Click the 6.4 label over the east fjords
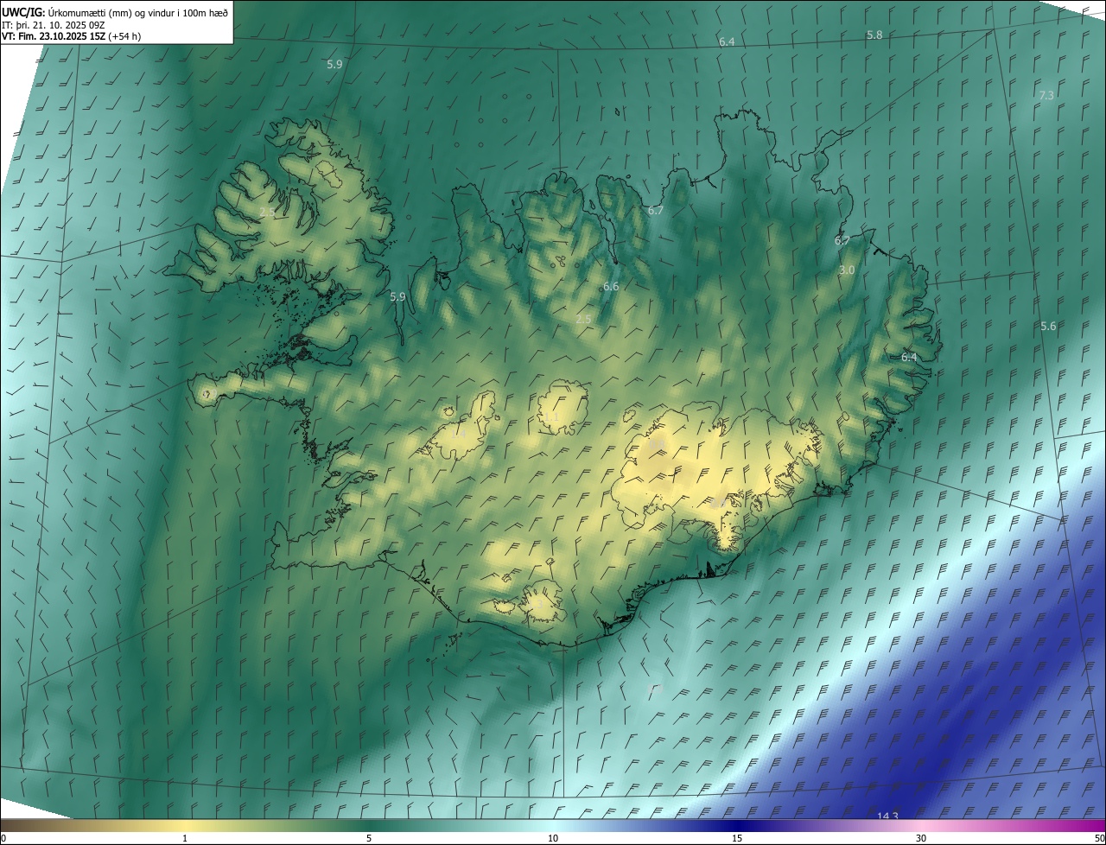This screenshot has width=1106, height=845. (x=909, y=358)
